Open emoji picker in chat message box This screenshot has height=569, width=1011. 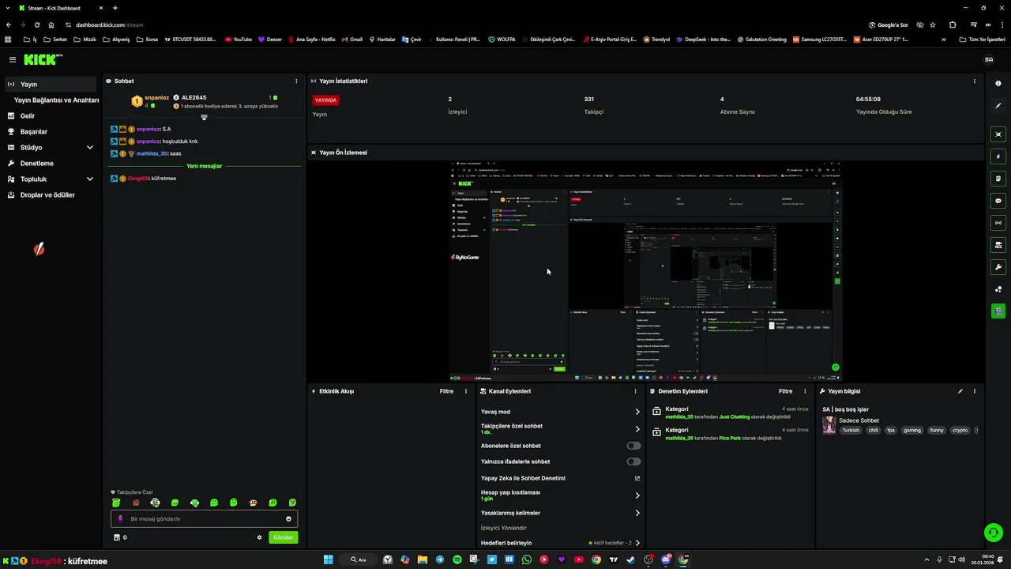coord(288,518)
